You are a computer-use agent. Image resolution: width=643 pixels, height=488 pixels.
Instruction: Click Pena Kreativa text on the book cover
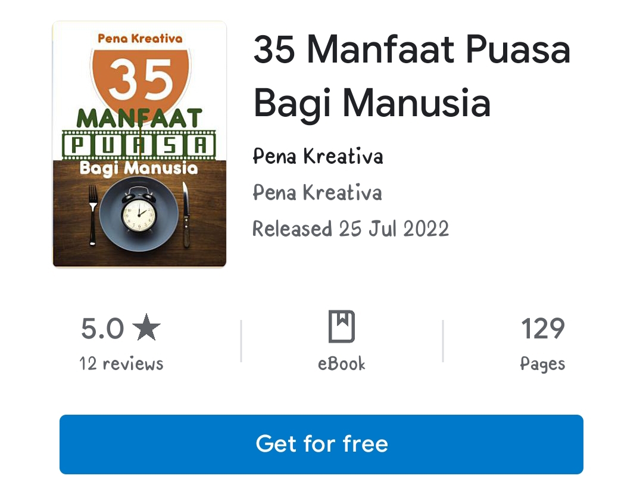tap(140, 39)
